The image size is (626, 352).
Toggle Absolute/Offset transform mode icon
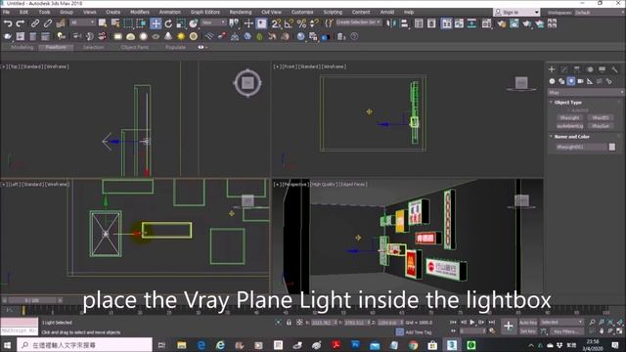(299, 323)
